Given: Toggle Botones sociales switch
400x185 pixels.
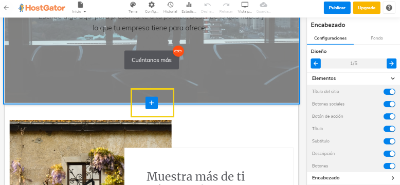Looking at the screenshot, I should click(389, 104).
